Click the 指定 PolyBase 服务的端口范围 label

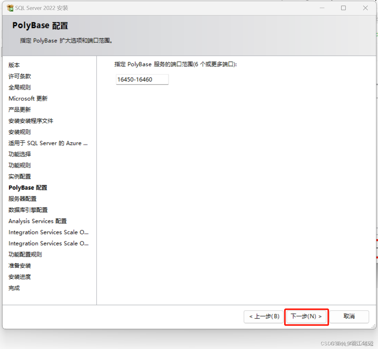point(175,64)
